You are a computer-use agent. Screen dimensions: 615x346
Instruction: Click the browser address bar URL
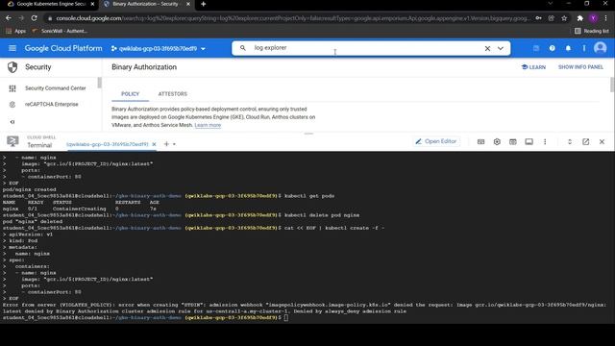(x=292, y=18)
